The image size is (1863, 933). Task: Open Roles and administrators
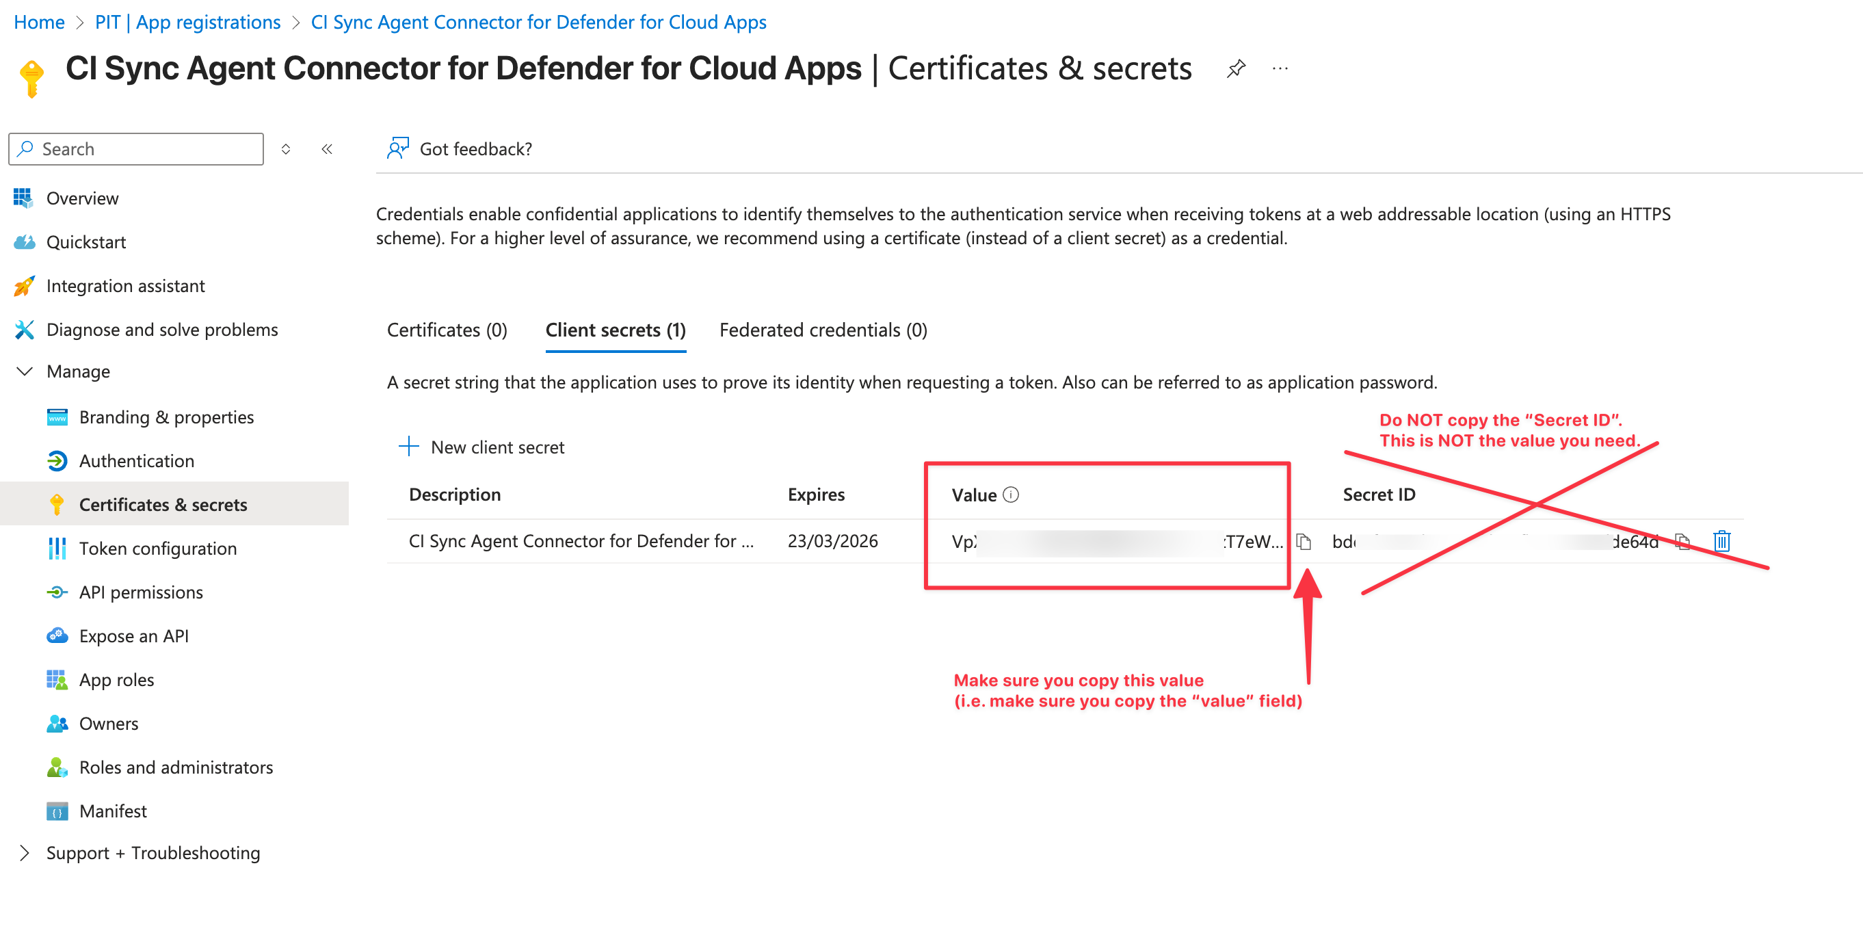[174, 767]
